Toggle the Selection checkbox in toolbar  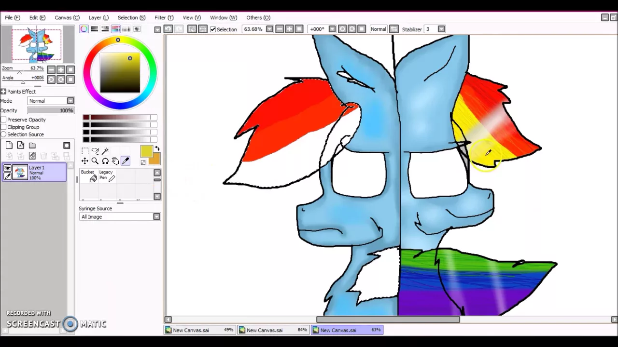[x=213, y=29]
